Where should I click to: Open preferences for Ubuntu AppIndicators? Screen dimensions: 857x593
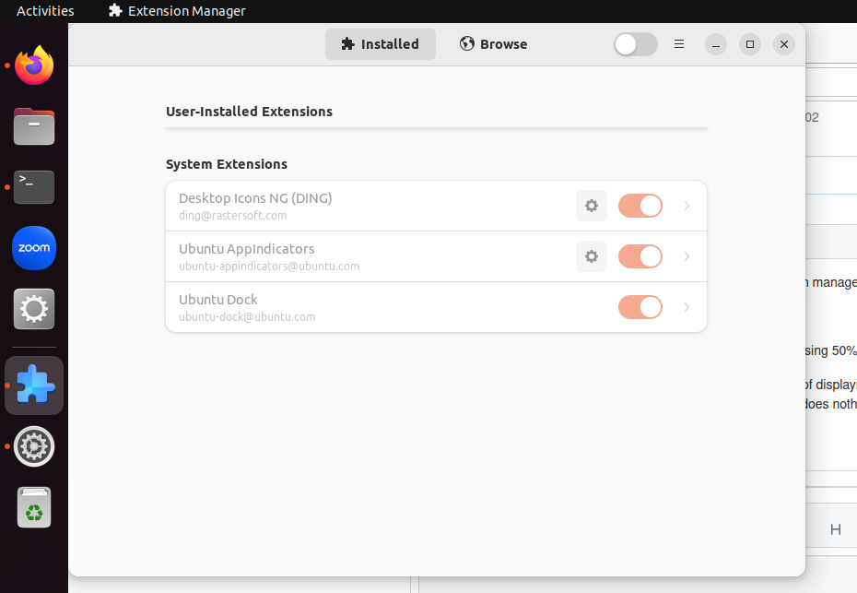591,256
